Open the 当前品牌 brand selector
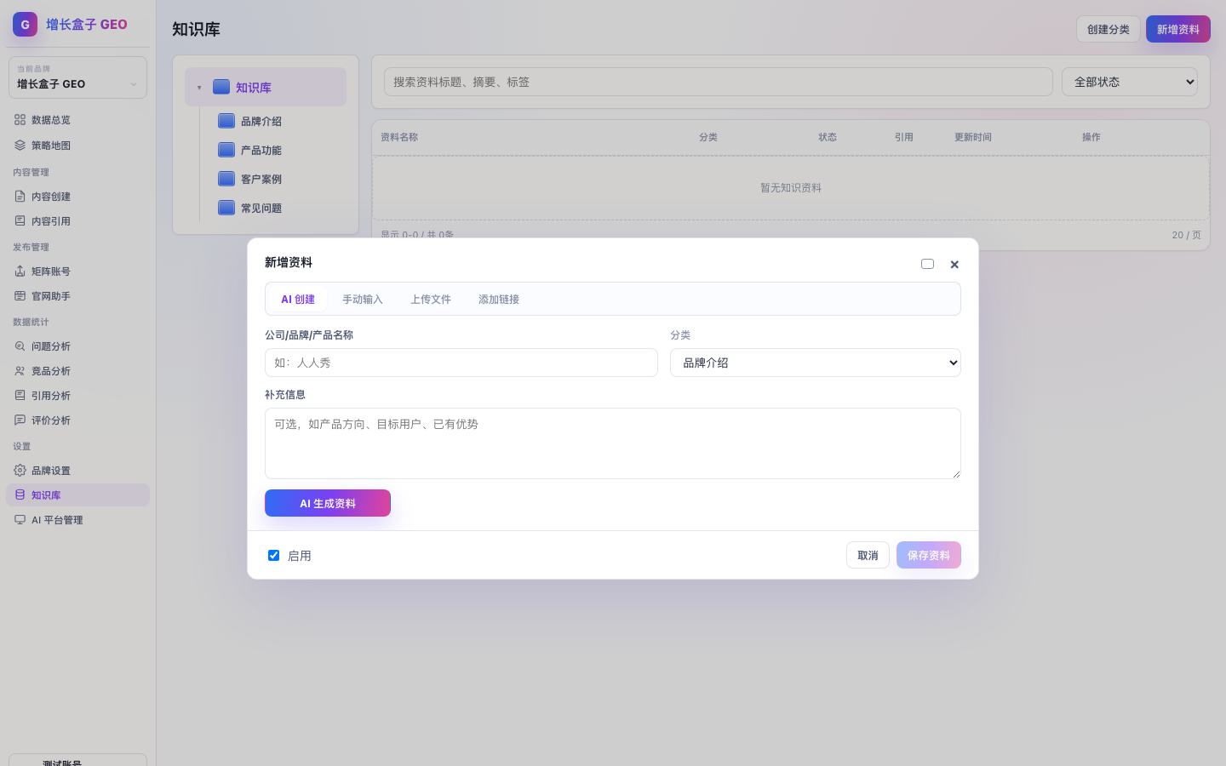Image resolution: width=1226 pixels, height=766 pixels. pos(77,77)
